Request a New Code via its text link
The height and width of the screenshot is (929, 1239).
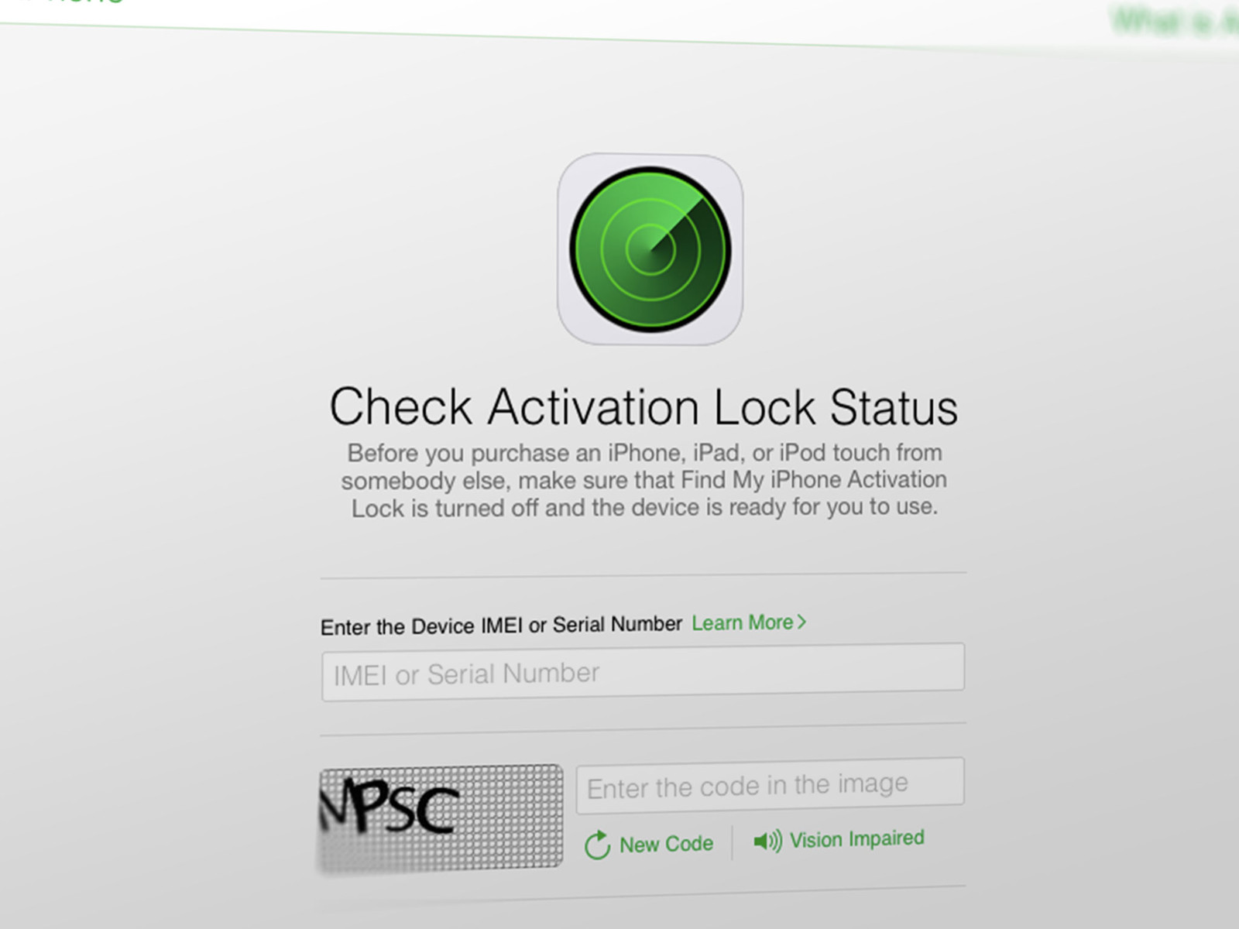point(666,844)
